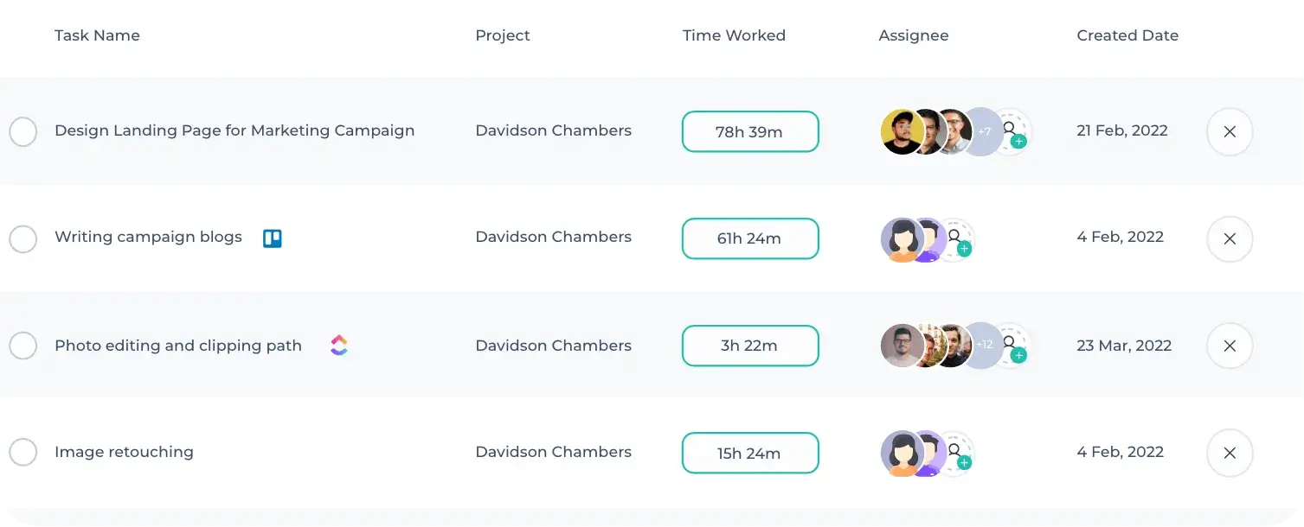Screen dimensions: 1304x527
Task: Open the +7 additional assignees badge
Action: (x=983, y=131)
